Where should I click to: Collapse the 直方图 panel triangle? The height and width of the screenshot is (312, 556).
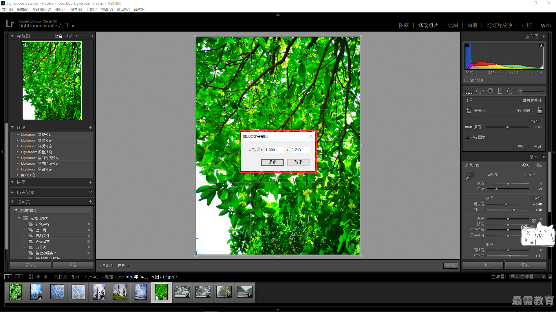[x=544, y=37]
